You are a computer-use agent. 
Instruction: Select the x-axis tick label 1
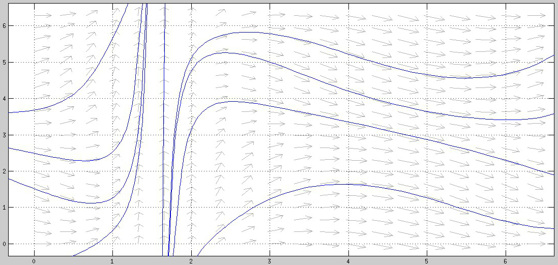[113, 261]
